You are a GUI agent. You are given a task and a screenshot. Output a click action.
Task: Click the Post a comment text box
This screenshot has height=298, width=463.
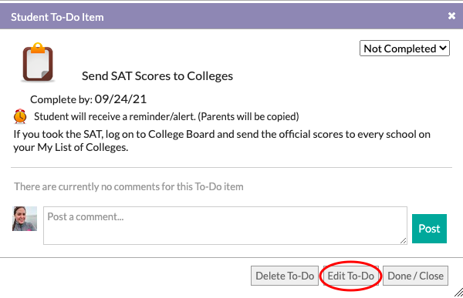click(225, 226)
